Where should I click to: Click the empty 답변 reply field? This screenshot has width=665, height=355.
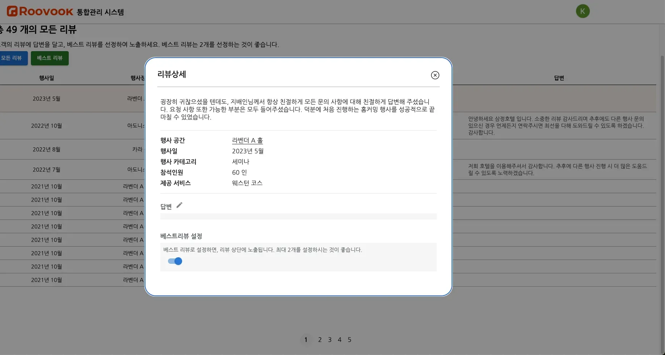(298, 216)
